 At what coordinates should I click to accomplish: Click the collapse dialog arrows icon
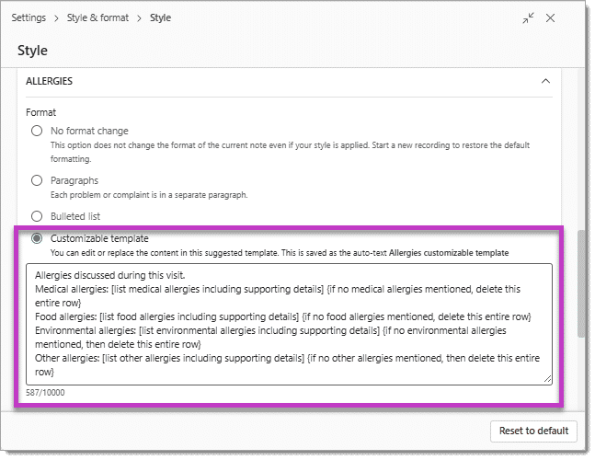529,17
